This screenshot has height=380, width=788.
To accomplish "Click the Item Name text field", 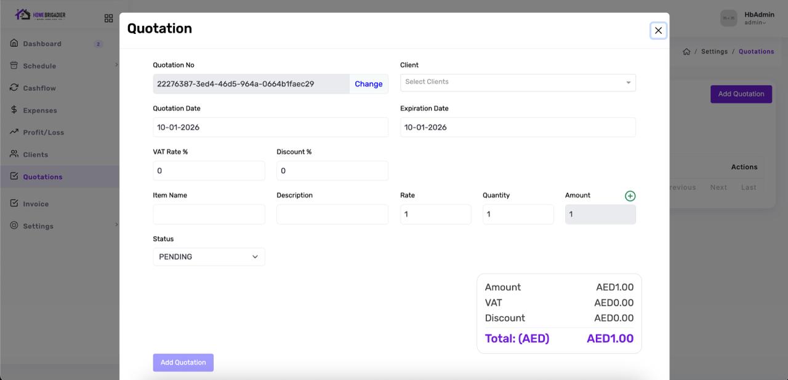I will [209, 215].
